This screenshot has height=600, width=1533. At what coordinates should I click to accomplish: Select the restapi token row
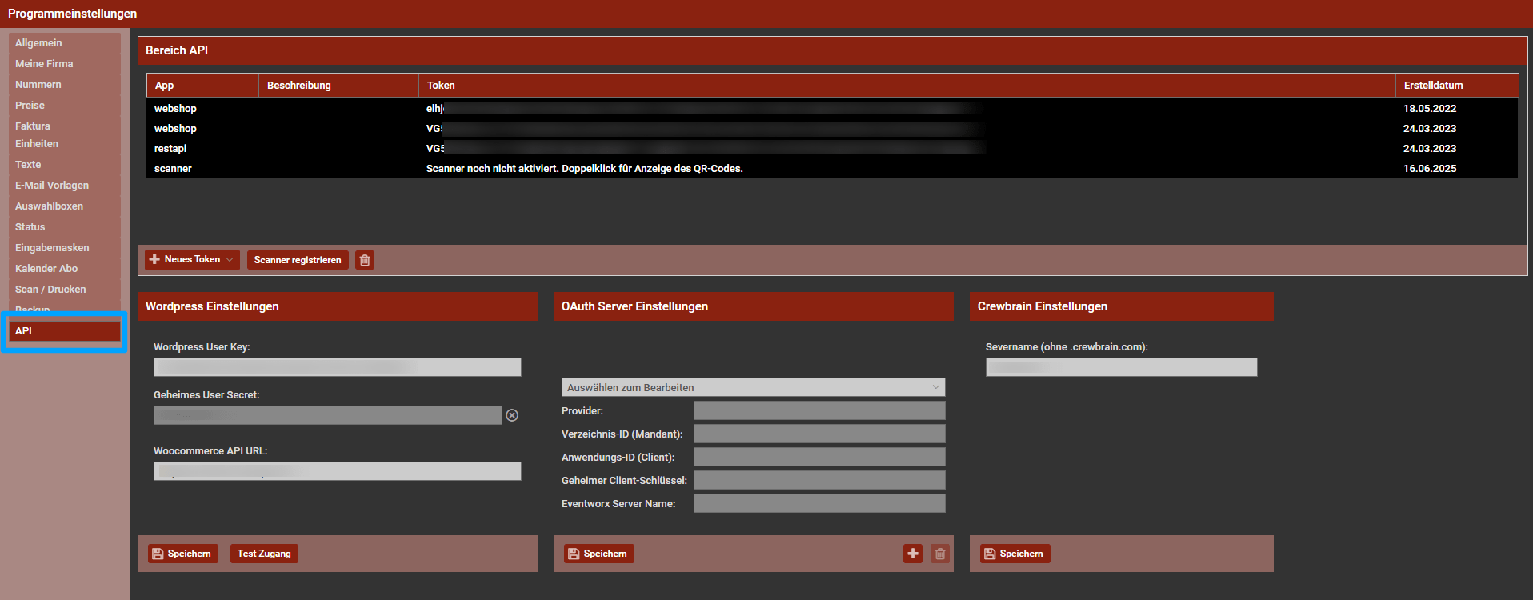(x=832, y=149)
